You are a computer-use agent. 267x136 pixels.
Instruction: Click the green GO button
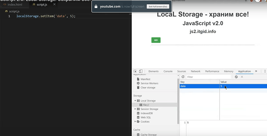pos(156,40)
